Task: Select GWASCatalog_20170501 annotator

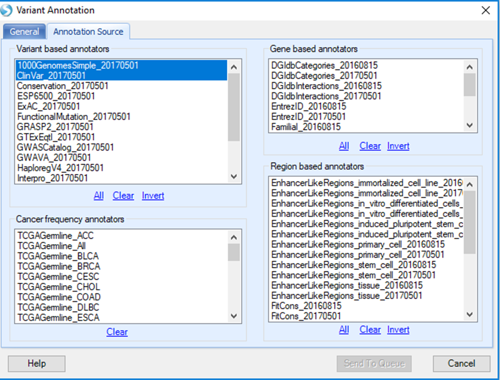Action: 121,147
